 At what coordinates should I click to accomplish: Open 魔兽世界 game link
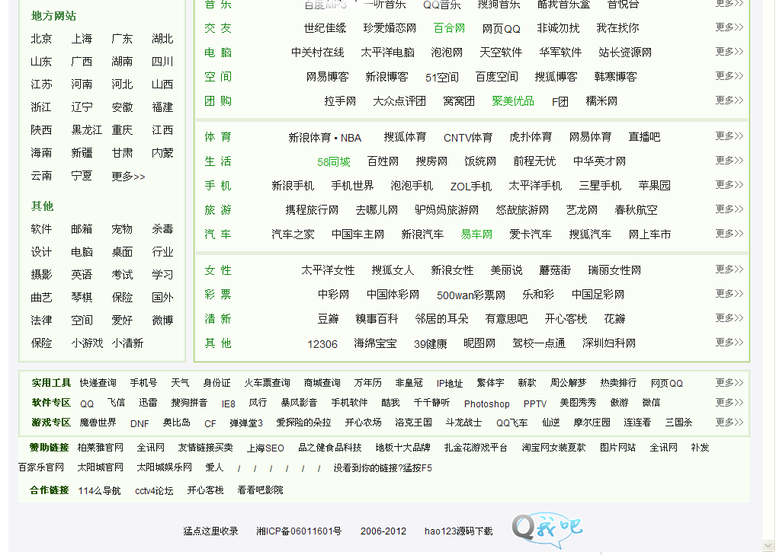tap(98, 423)
